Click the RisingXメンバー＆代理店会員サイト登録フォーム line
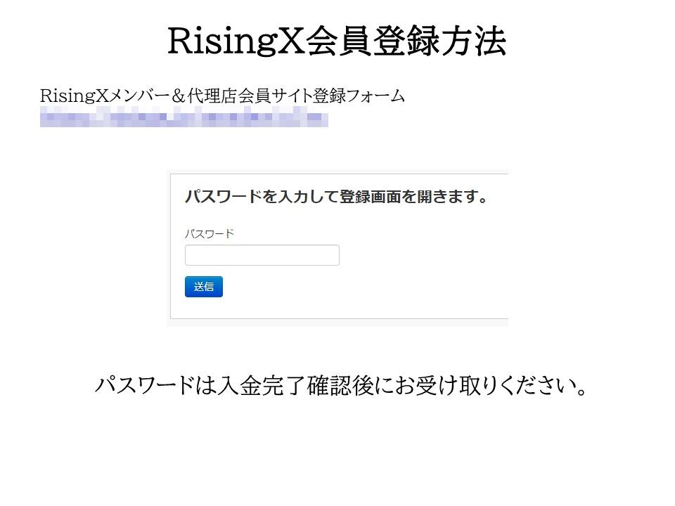This screenshot has width=675, height=506. click(222, 96)
